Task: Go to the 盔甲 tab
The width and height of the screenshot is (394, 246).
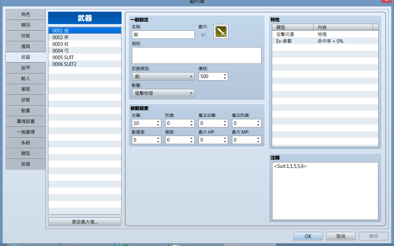Action: point(26,68)
